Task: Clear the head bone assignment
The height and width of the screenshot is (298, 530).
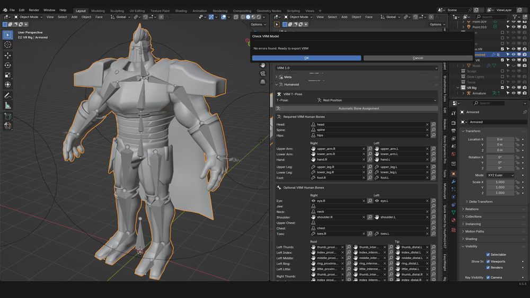Action: 428,124
